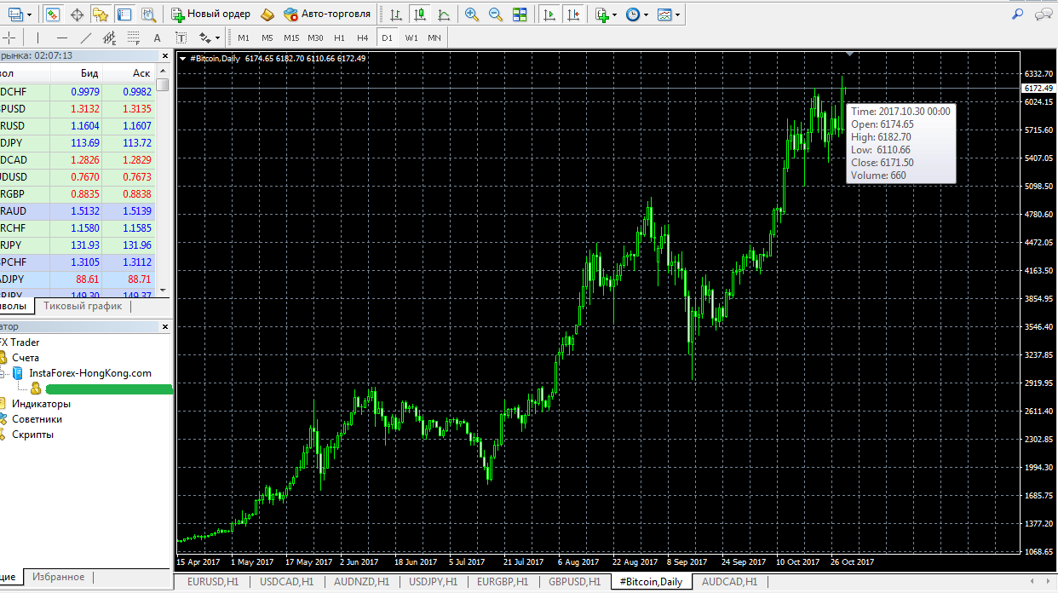Open the indicators list dropdown

tap(606, 14)
